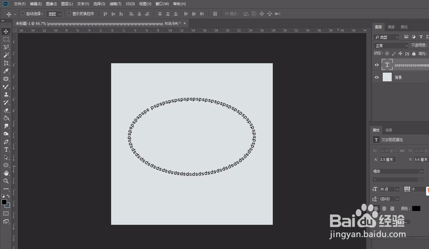Switch to the 信息 tab
Screen dimensions: 429x249
click(x=389, y=130)
